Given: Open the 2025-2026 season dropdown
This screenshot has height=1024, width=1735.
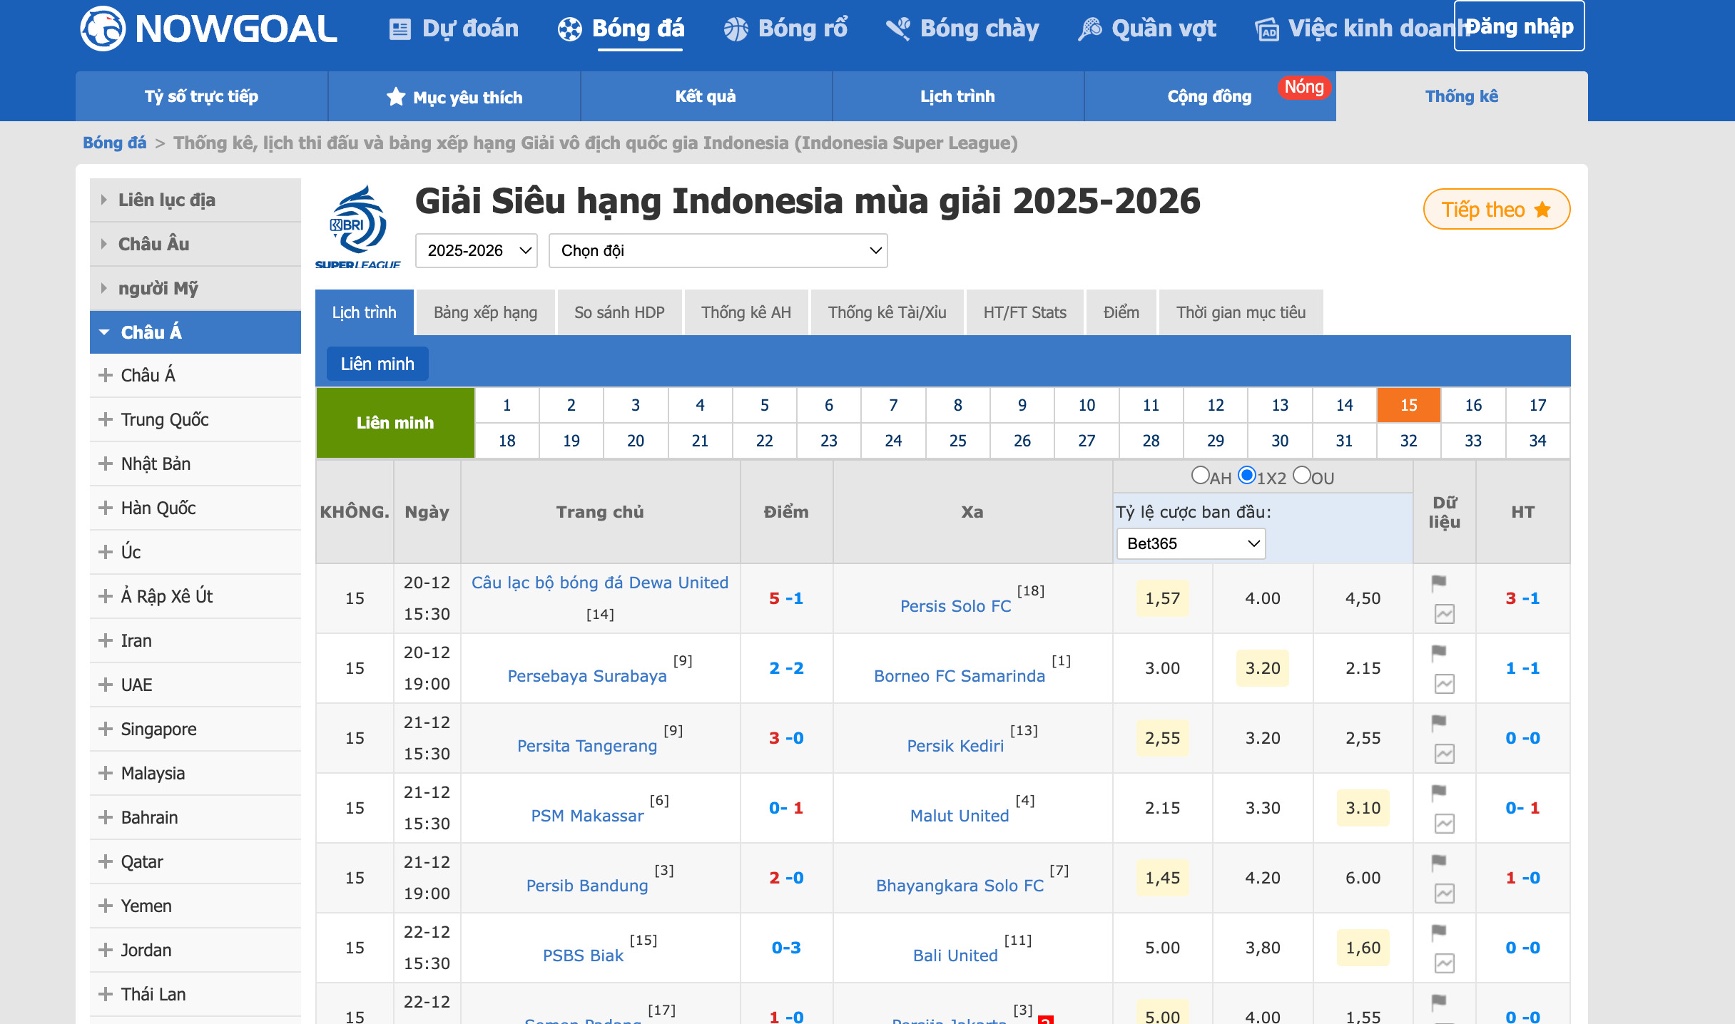Looking at the screenshot, I should click(475, 250).
